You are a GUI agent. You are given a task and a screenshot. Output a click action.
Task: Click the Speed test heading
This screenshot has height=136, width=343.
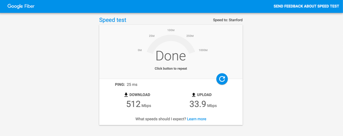click(113, 20)
